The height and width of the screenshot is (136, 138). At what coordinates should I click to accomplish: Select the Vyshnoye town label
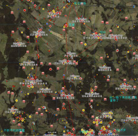(x=105, y=67)
